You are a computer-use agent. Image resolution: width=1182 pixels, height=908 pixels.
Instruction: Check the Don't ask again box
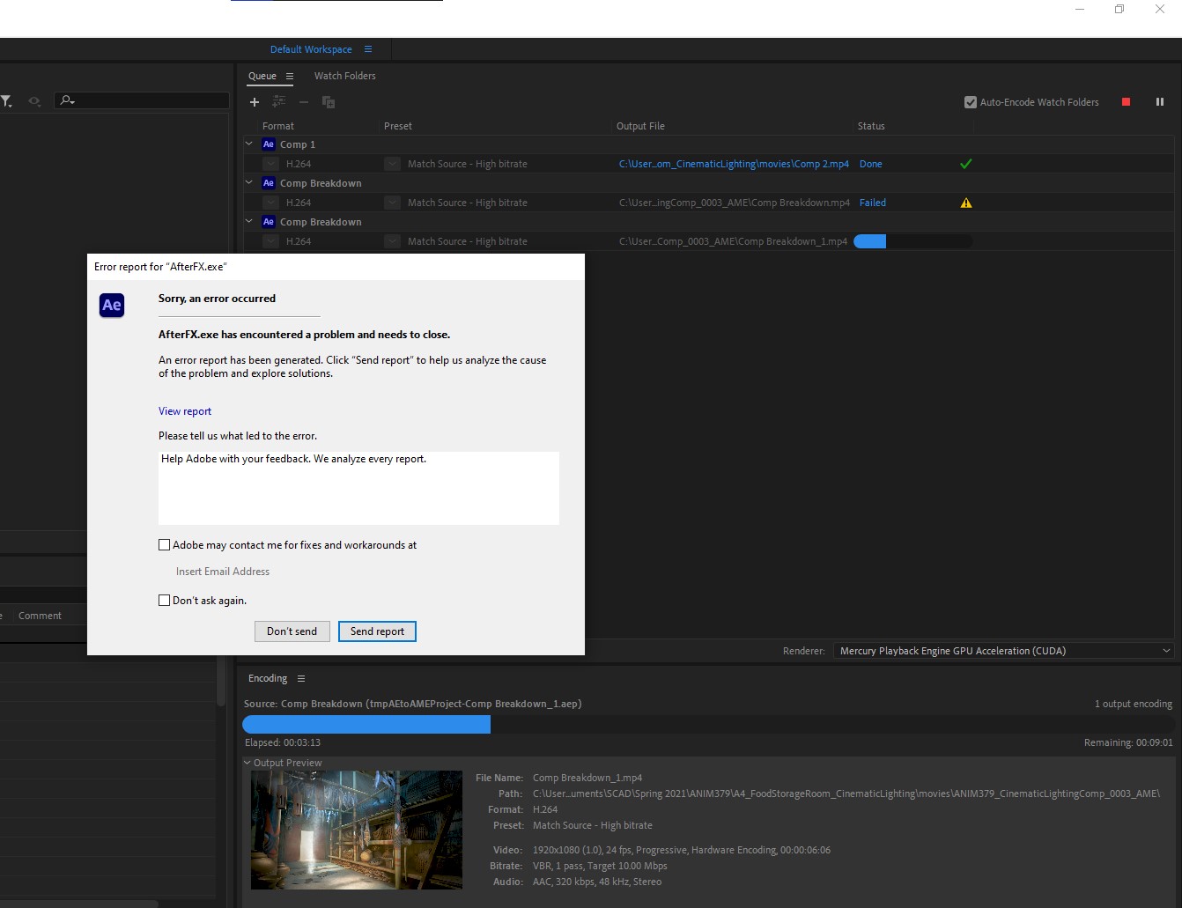click(x=164, y=600)
